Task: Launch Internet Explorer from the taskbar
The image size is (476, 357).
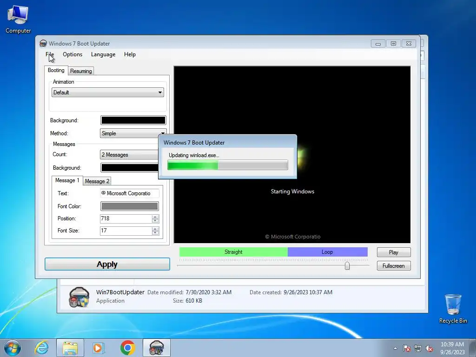Action: [41, 348]
